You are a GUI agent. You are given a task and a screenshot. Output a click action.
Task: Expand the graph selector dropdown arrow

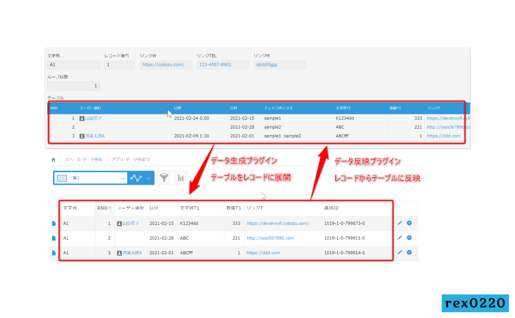(149, 178)
